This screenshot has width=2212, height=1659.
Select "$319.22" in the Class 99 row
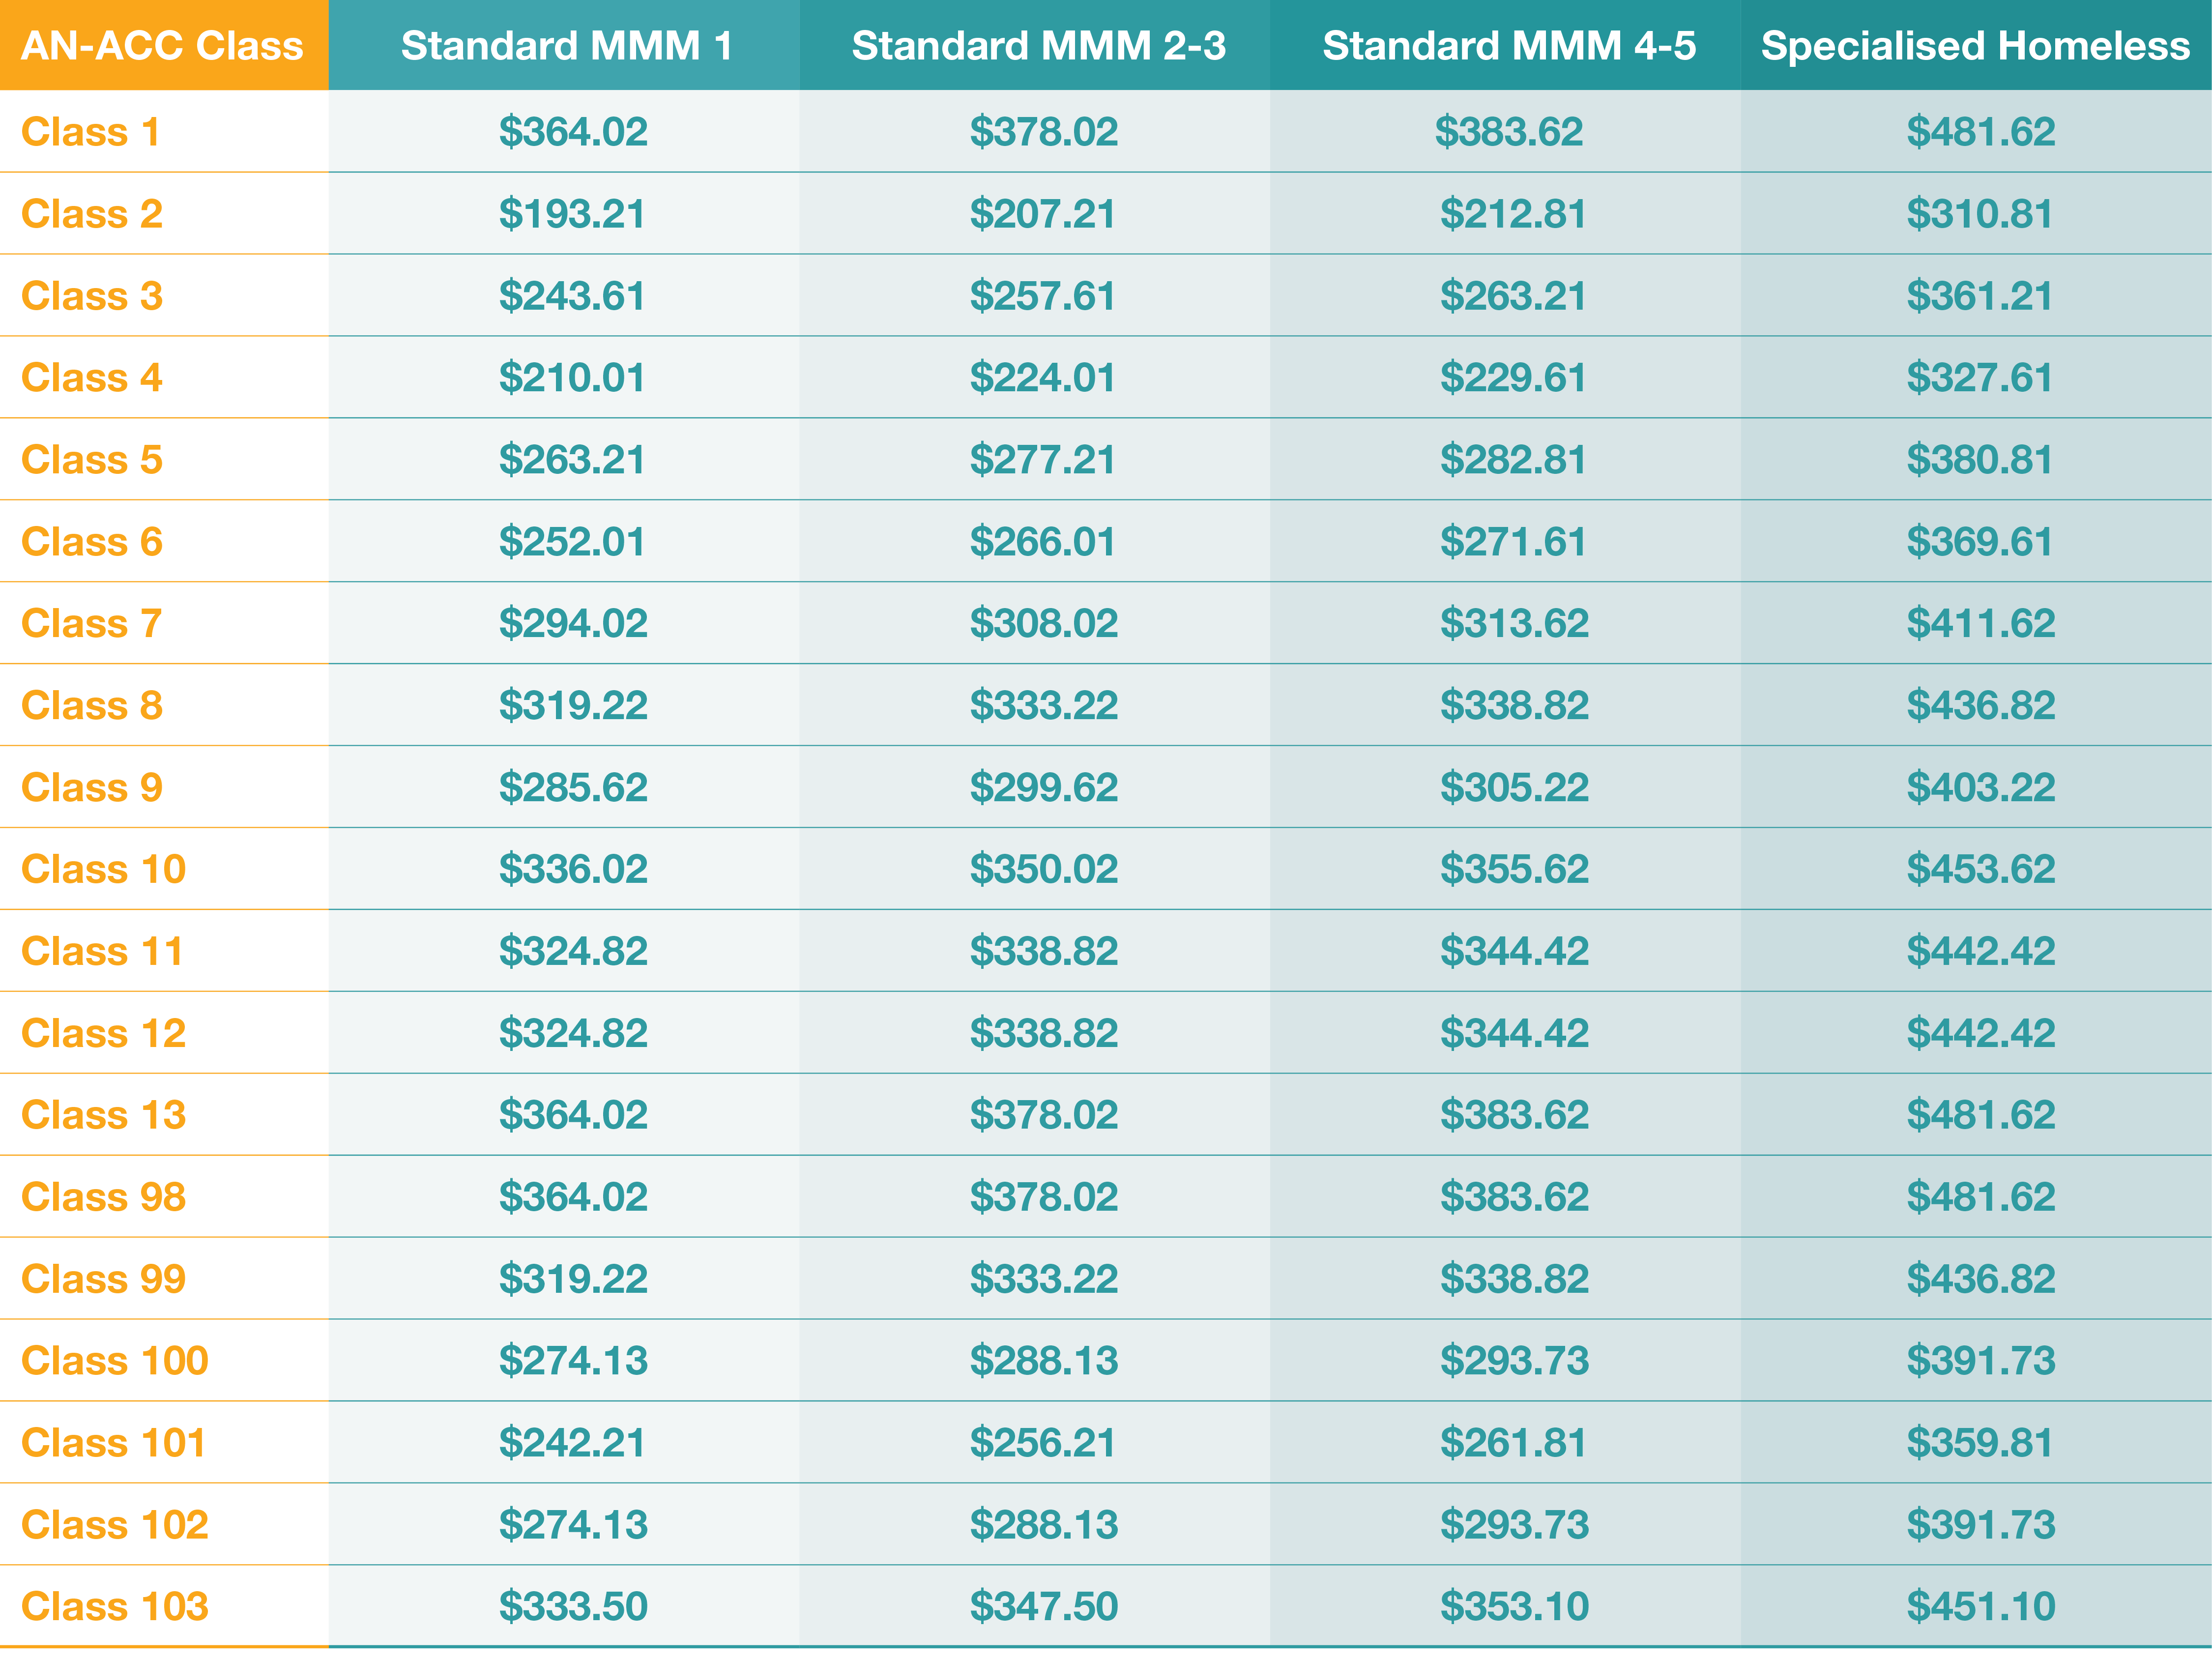[x=573, y=1279]
